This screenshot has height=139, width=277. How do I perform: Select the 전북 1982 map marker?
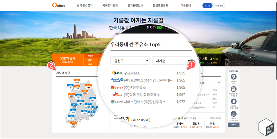pos(74,106)
